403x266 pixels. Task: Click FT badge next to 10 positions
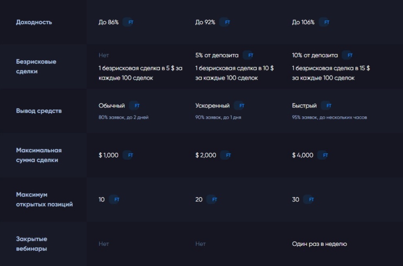point(116,199)
